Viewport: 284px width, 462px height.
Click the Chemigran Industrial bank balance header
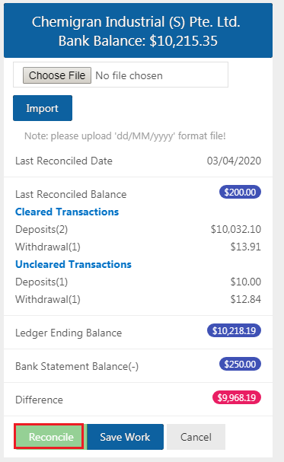[138, 30]
